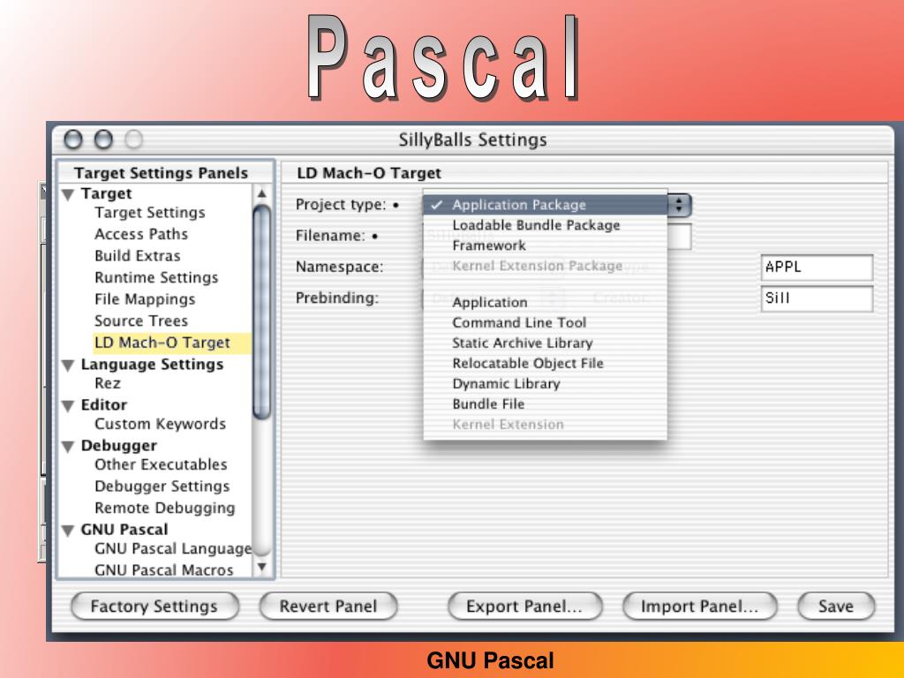Minimize the SillyBalls Settings window

104,139
